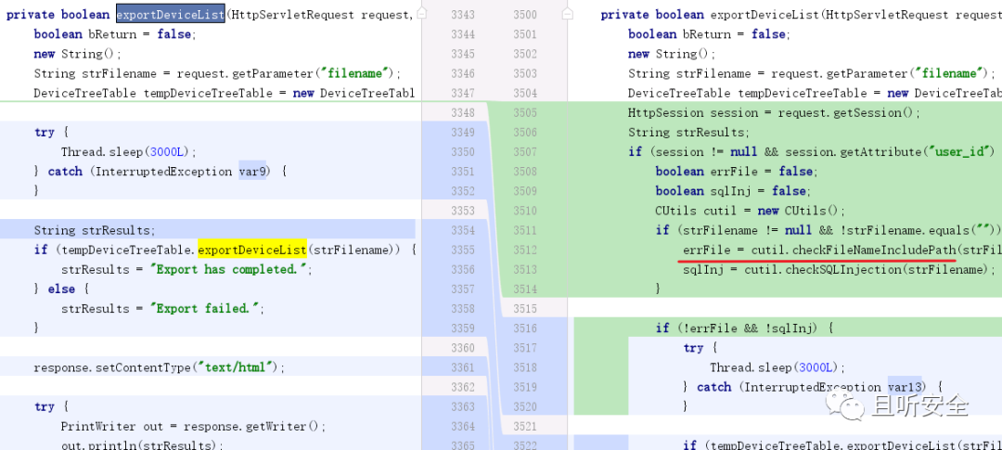Click right pane line number 3515
1002x450 pixels.
tap(524, 309)
